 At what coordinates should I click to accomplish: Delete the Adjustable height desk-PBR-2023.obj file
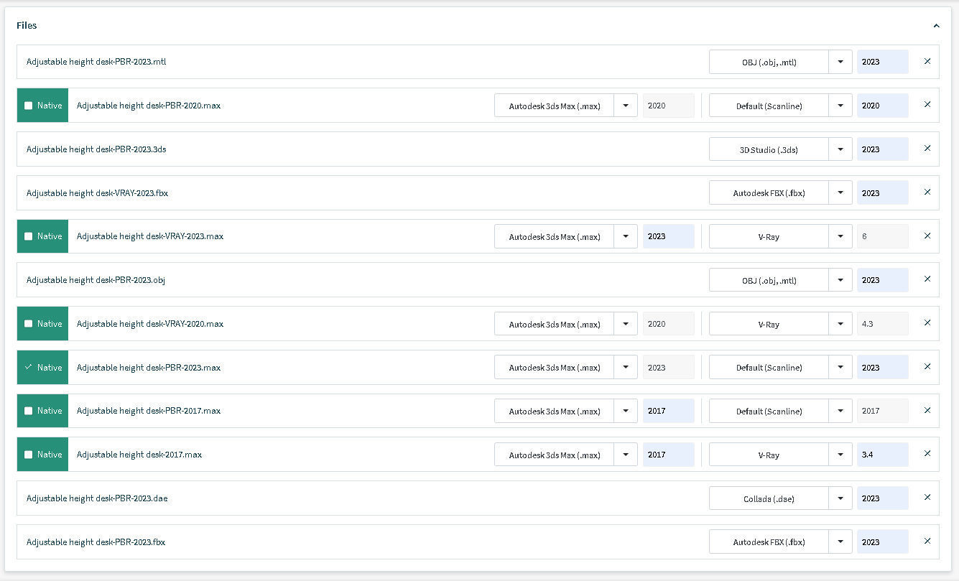(927, 279)
